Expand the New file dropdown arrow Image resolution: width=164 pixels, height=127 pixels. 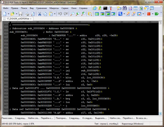pyautogui.click(x=9, y=14)
